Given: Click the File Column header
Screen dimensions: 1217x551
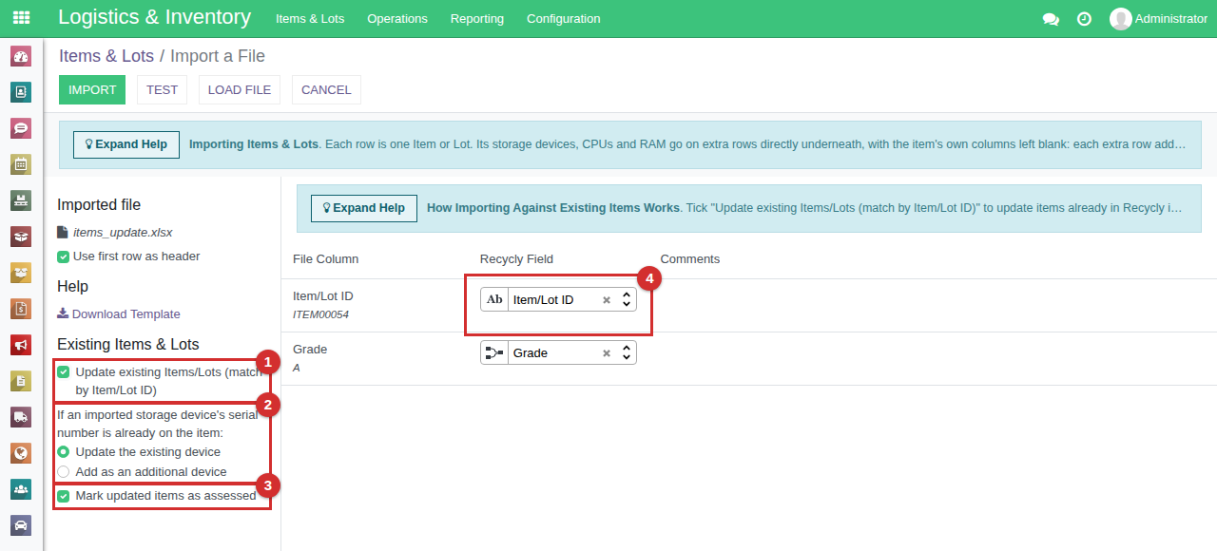Looking at the screenshot, I should point(325,259).
